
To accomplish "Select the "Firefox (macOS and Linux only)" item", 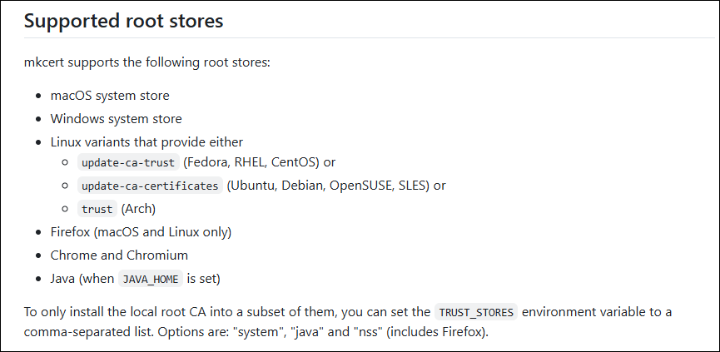I will point(141,232).
